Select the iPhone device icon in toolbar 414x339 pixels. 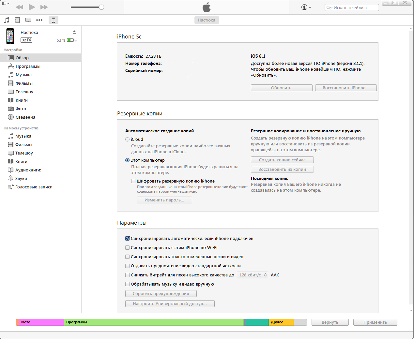pos(54,20)
